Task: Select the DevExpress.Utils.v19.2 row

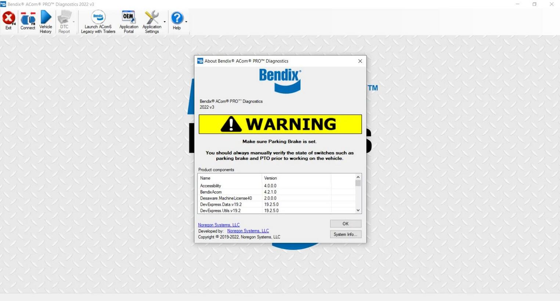Action: pos(277,211)
